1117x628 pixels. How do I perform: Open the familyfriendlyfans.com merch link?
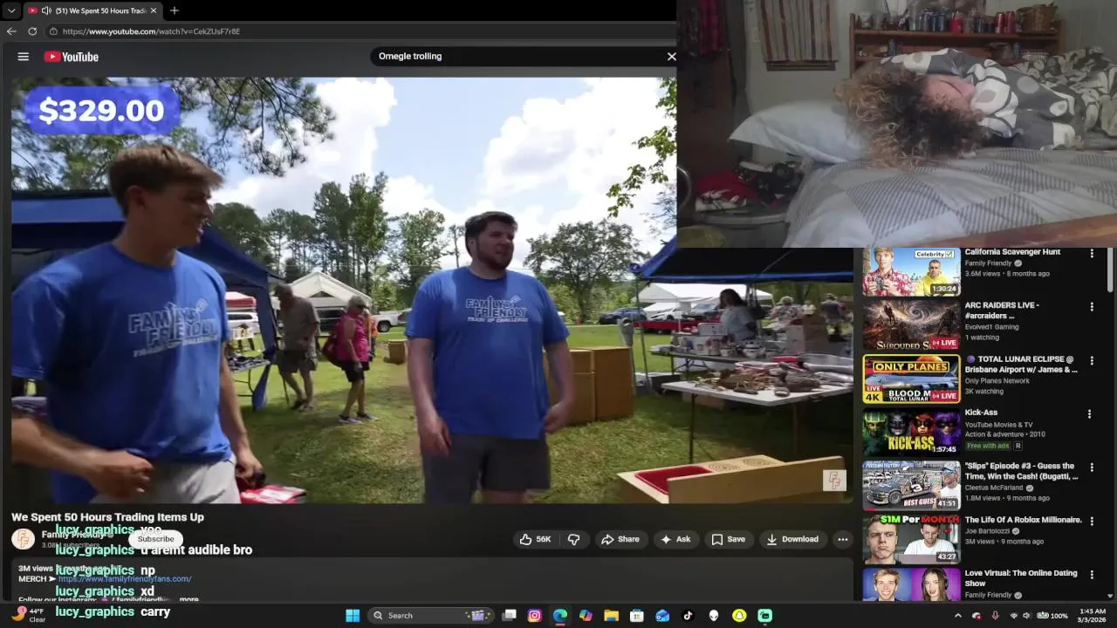tap(125, 579)
